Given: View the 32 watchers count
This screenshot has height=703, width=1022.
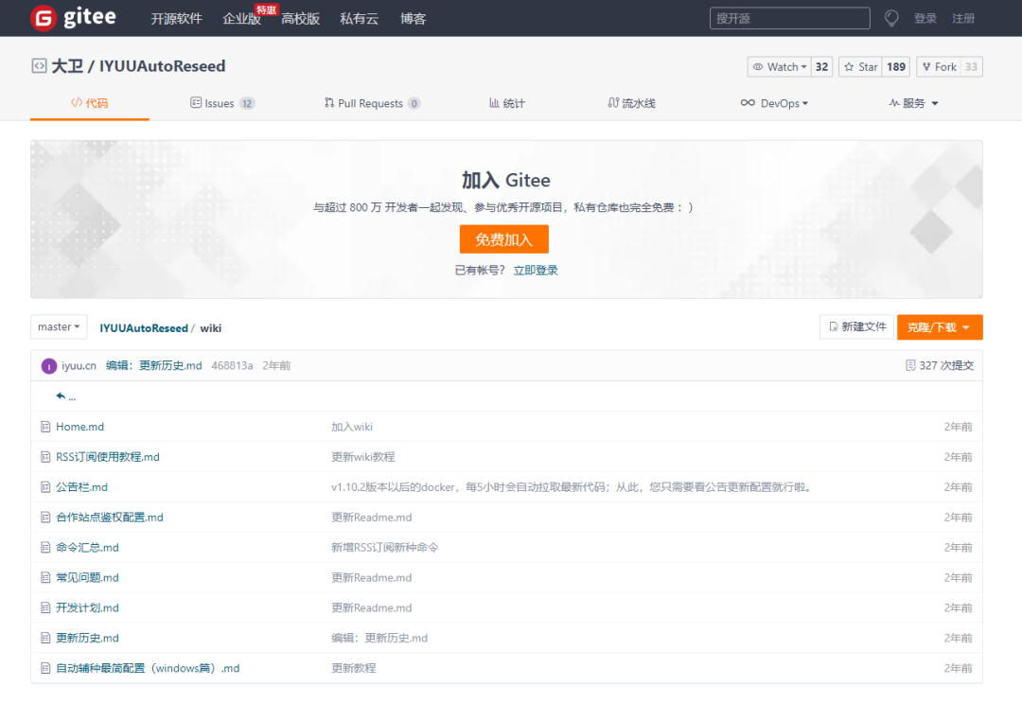Looking at the screenshot, I should click(x=822, y=66).
